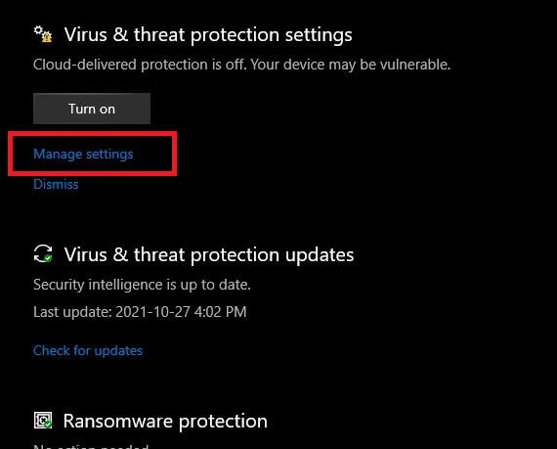The width and height of the screenshot is (557, 449).
Task: Dismiss the cloud-delivered protection warning
Action: 56,184
